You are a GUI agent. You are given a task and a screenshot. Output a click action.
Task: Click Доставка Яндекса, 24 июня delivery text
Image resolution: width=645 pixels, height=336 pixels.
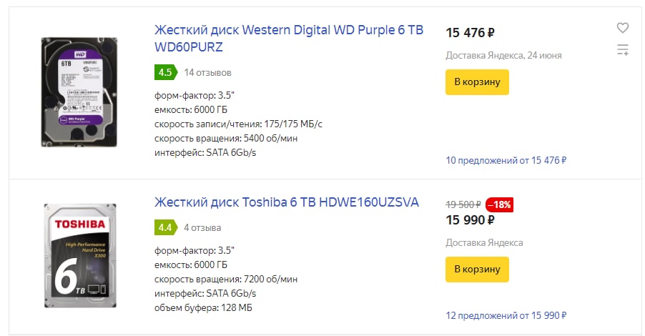tap(503, 55)
